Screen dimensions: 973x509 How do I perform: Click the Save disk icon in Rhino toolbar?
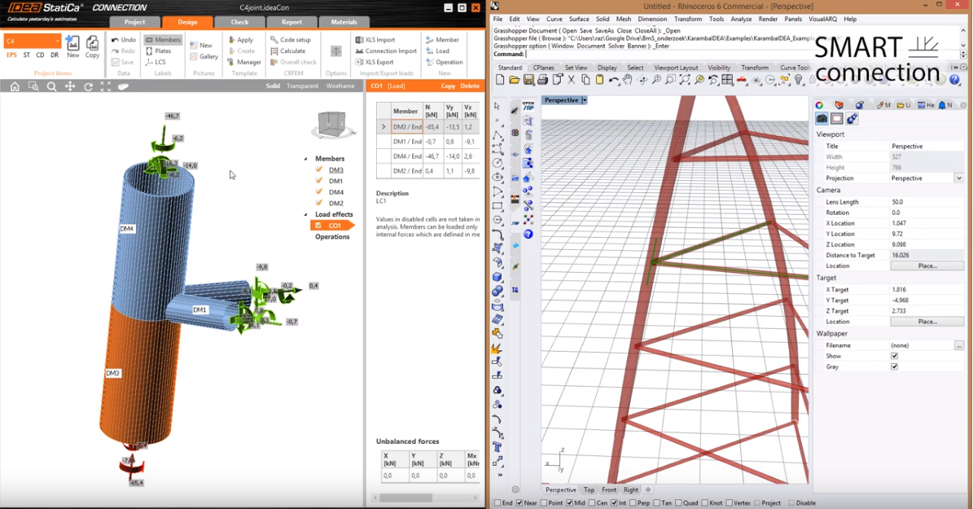(528, 80)
